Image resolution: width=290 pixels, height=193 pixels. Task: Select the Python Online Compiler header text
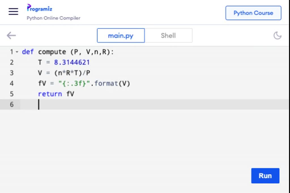(x=53, y=18)
